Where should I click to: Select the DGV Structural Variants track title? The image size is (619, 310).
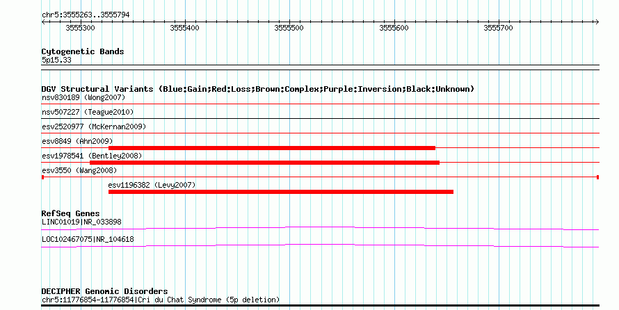[x=258, y=89]
